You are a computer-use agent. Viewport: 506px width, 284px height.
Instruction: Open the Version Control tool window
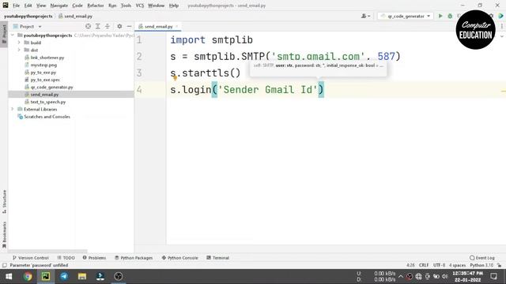[x=30, y=258]
